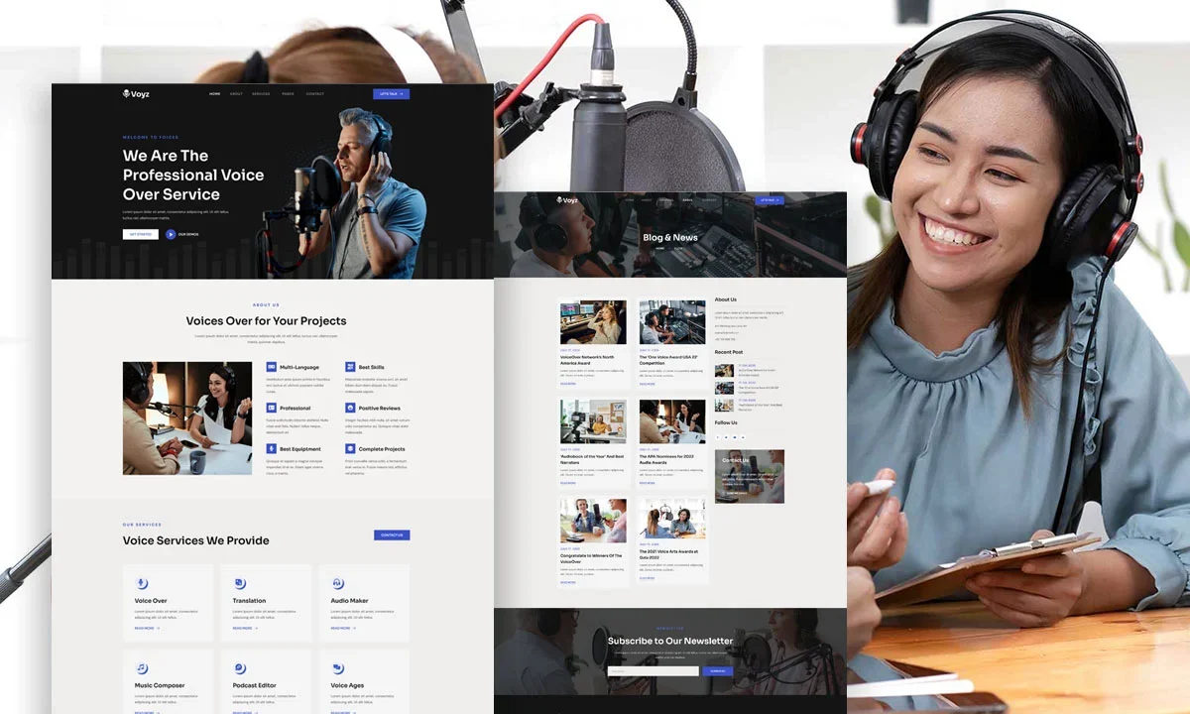Click READ MORE under Voice Over
The image size is (1190, 714).
click(144, 628)
